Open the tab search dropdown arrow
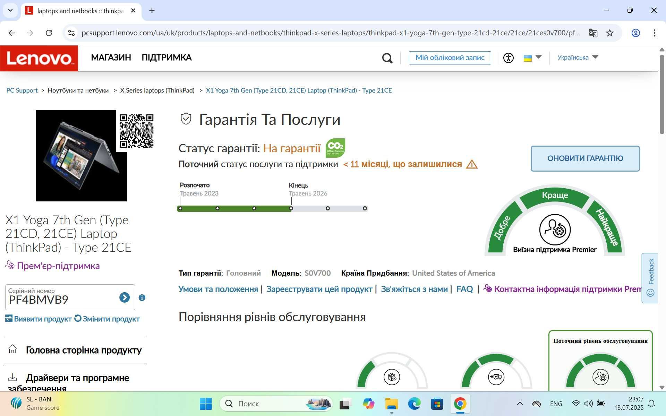 tap(10, 10)
